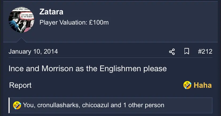
Task: Click the post text mentioning Ince and Morrison
Action: [x=88, y=69]
